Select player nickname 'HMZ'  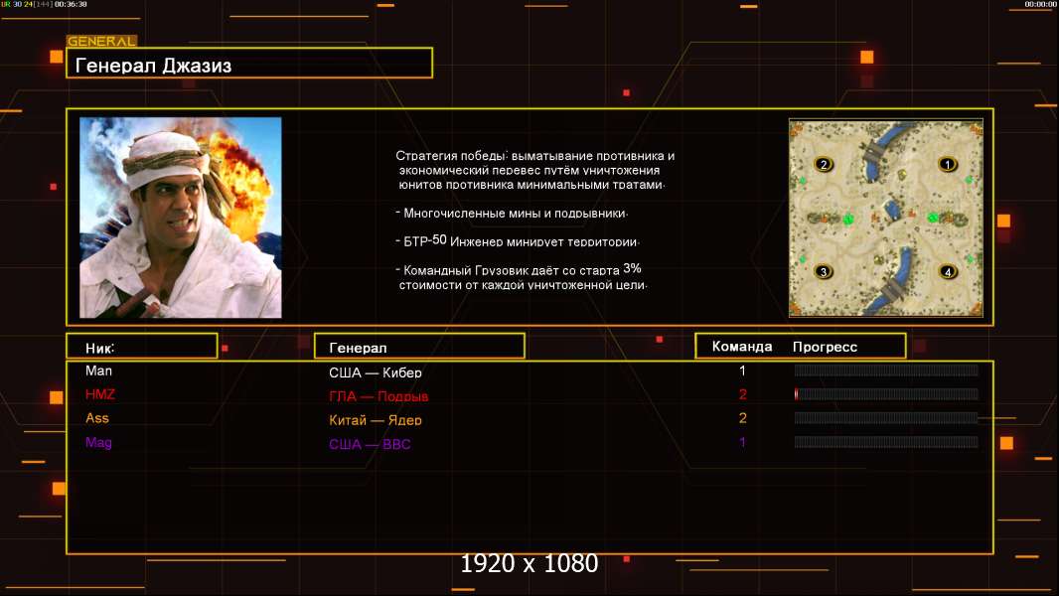[100, 394]
